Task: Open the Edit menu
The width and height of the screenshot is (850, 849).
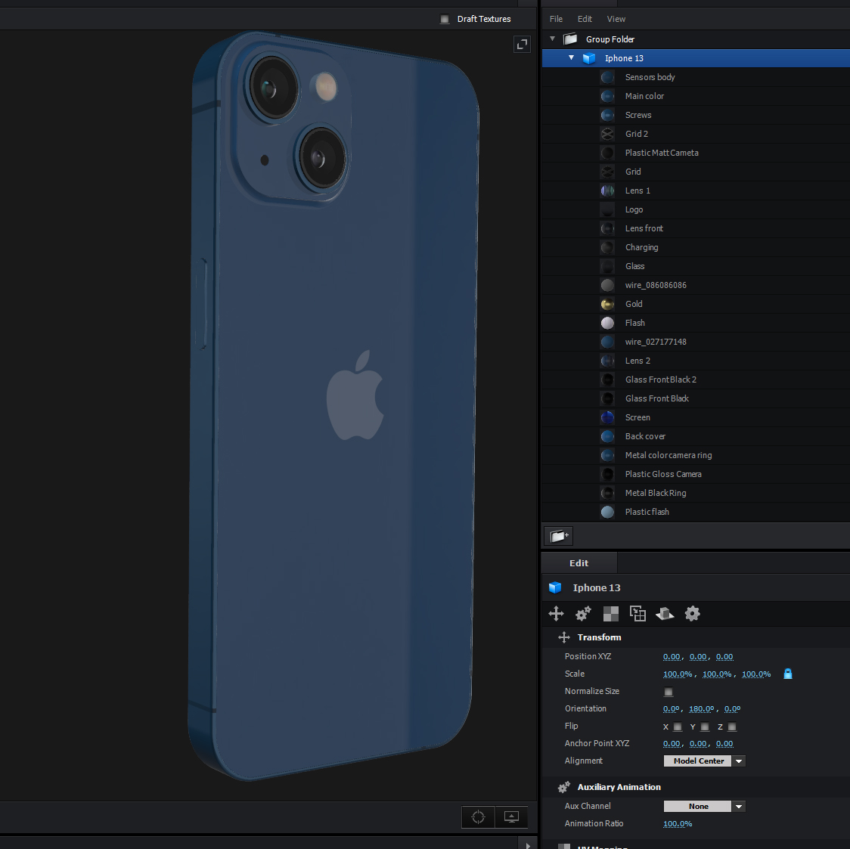Action: pyautogui.click(x=585, y=19)
